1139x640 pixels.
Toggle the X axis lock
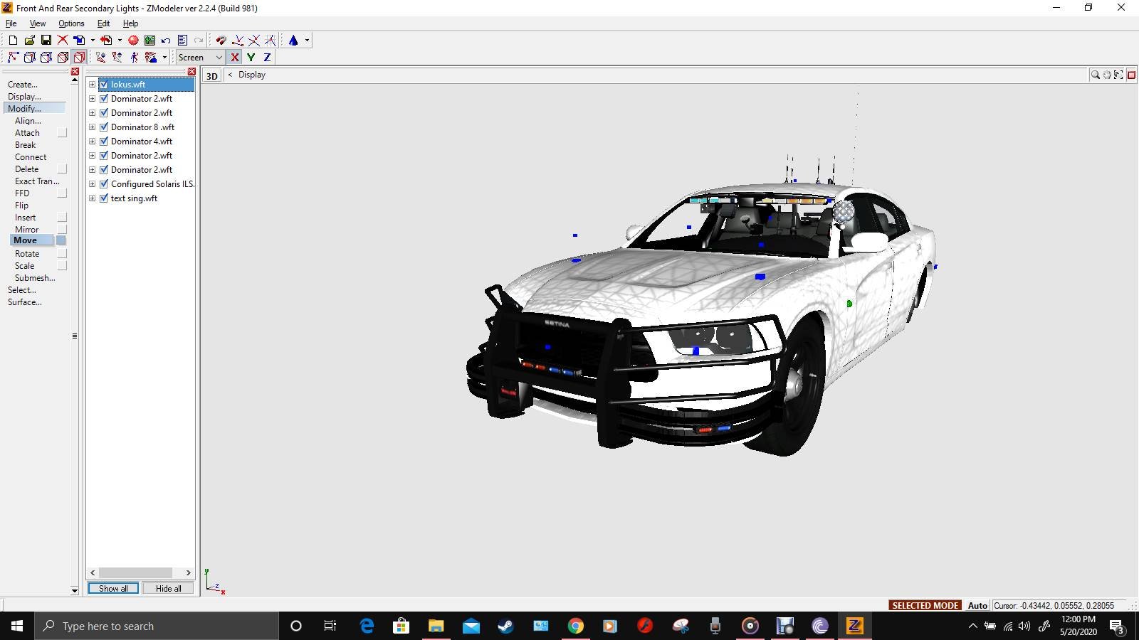tap(235, 58)
